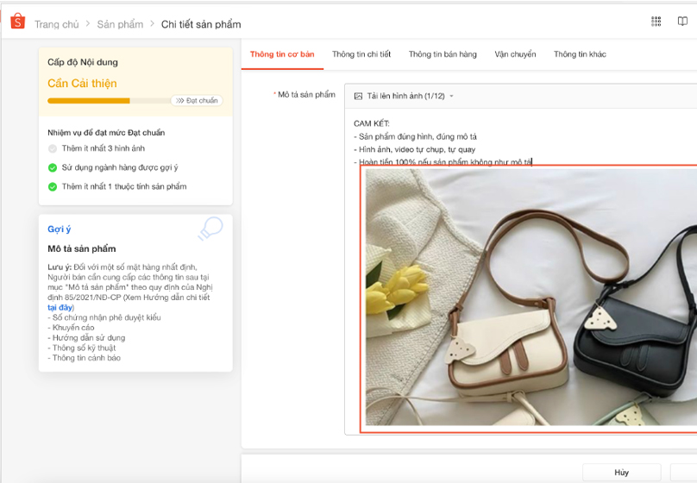697x483 pixels.
Task: Click breadcrumb chevron after Trang chủ
Action: tap(89, 24)
